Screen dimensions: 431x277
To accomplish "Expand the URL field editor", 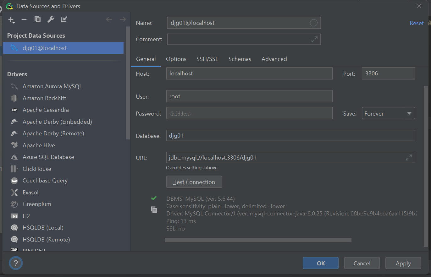I will (x=409, y=158).
